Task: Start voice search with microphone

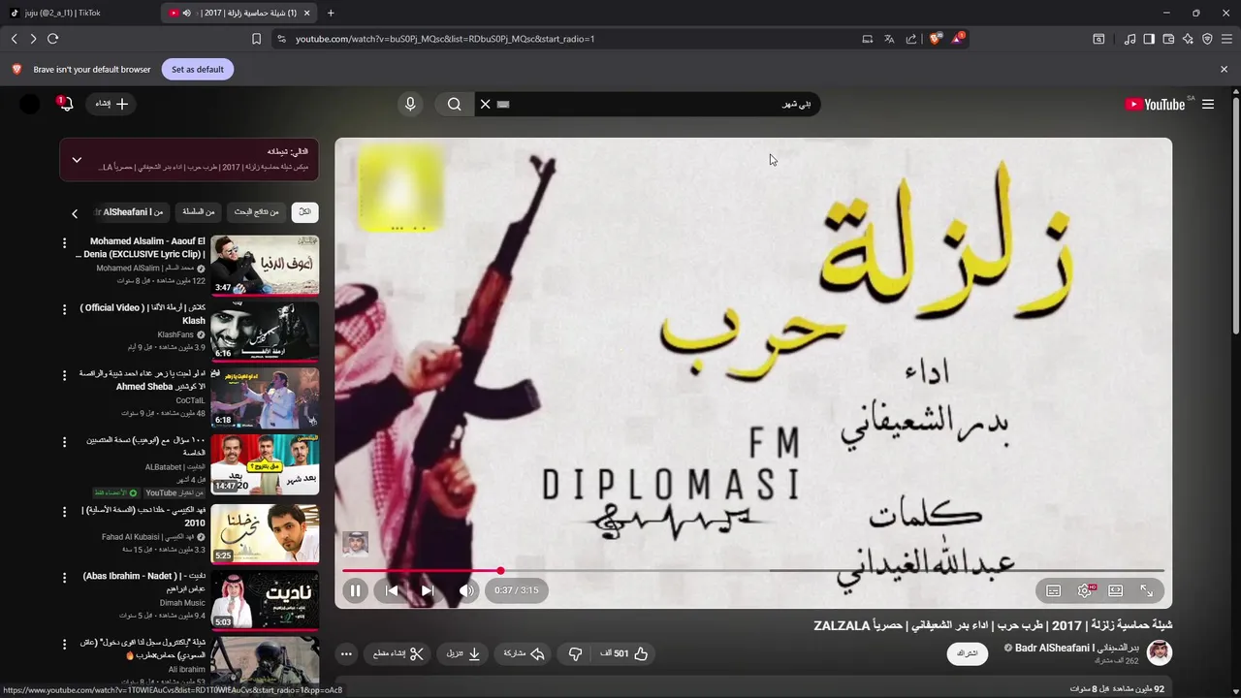Action: click(x=410, y=104)
